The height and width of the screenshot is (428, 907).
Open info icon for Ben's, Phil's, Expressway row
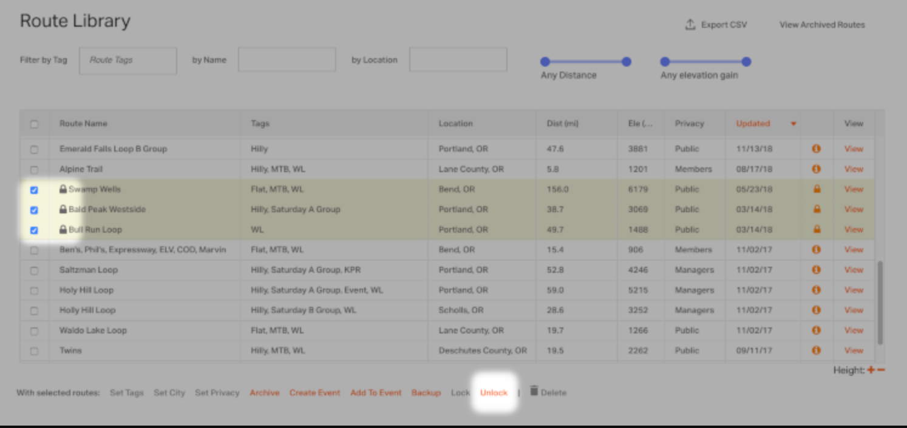[x=816, y=249]
